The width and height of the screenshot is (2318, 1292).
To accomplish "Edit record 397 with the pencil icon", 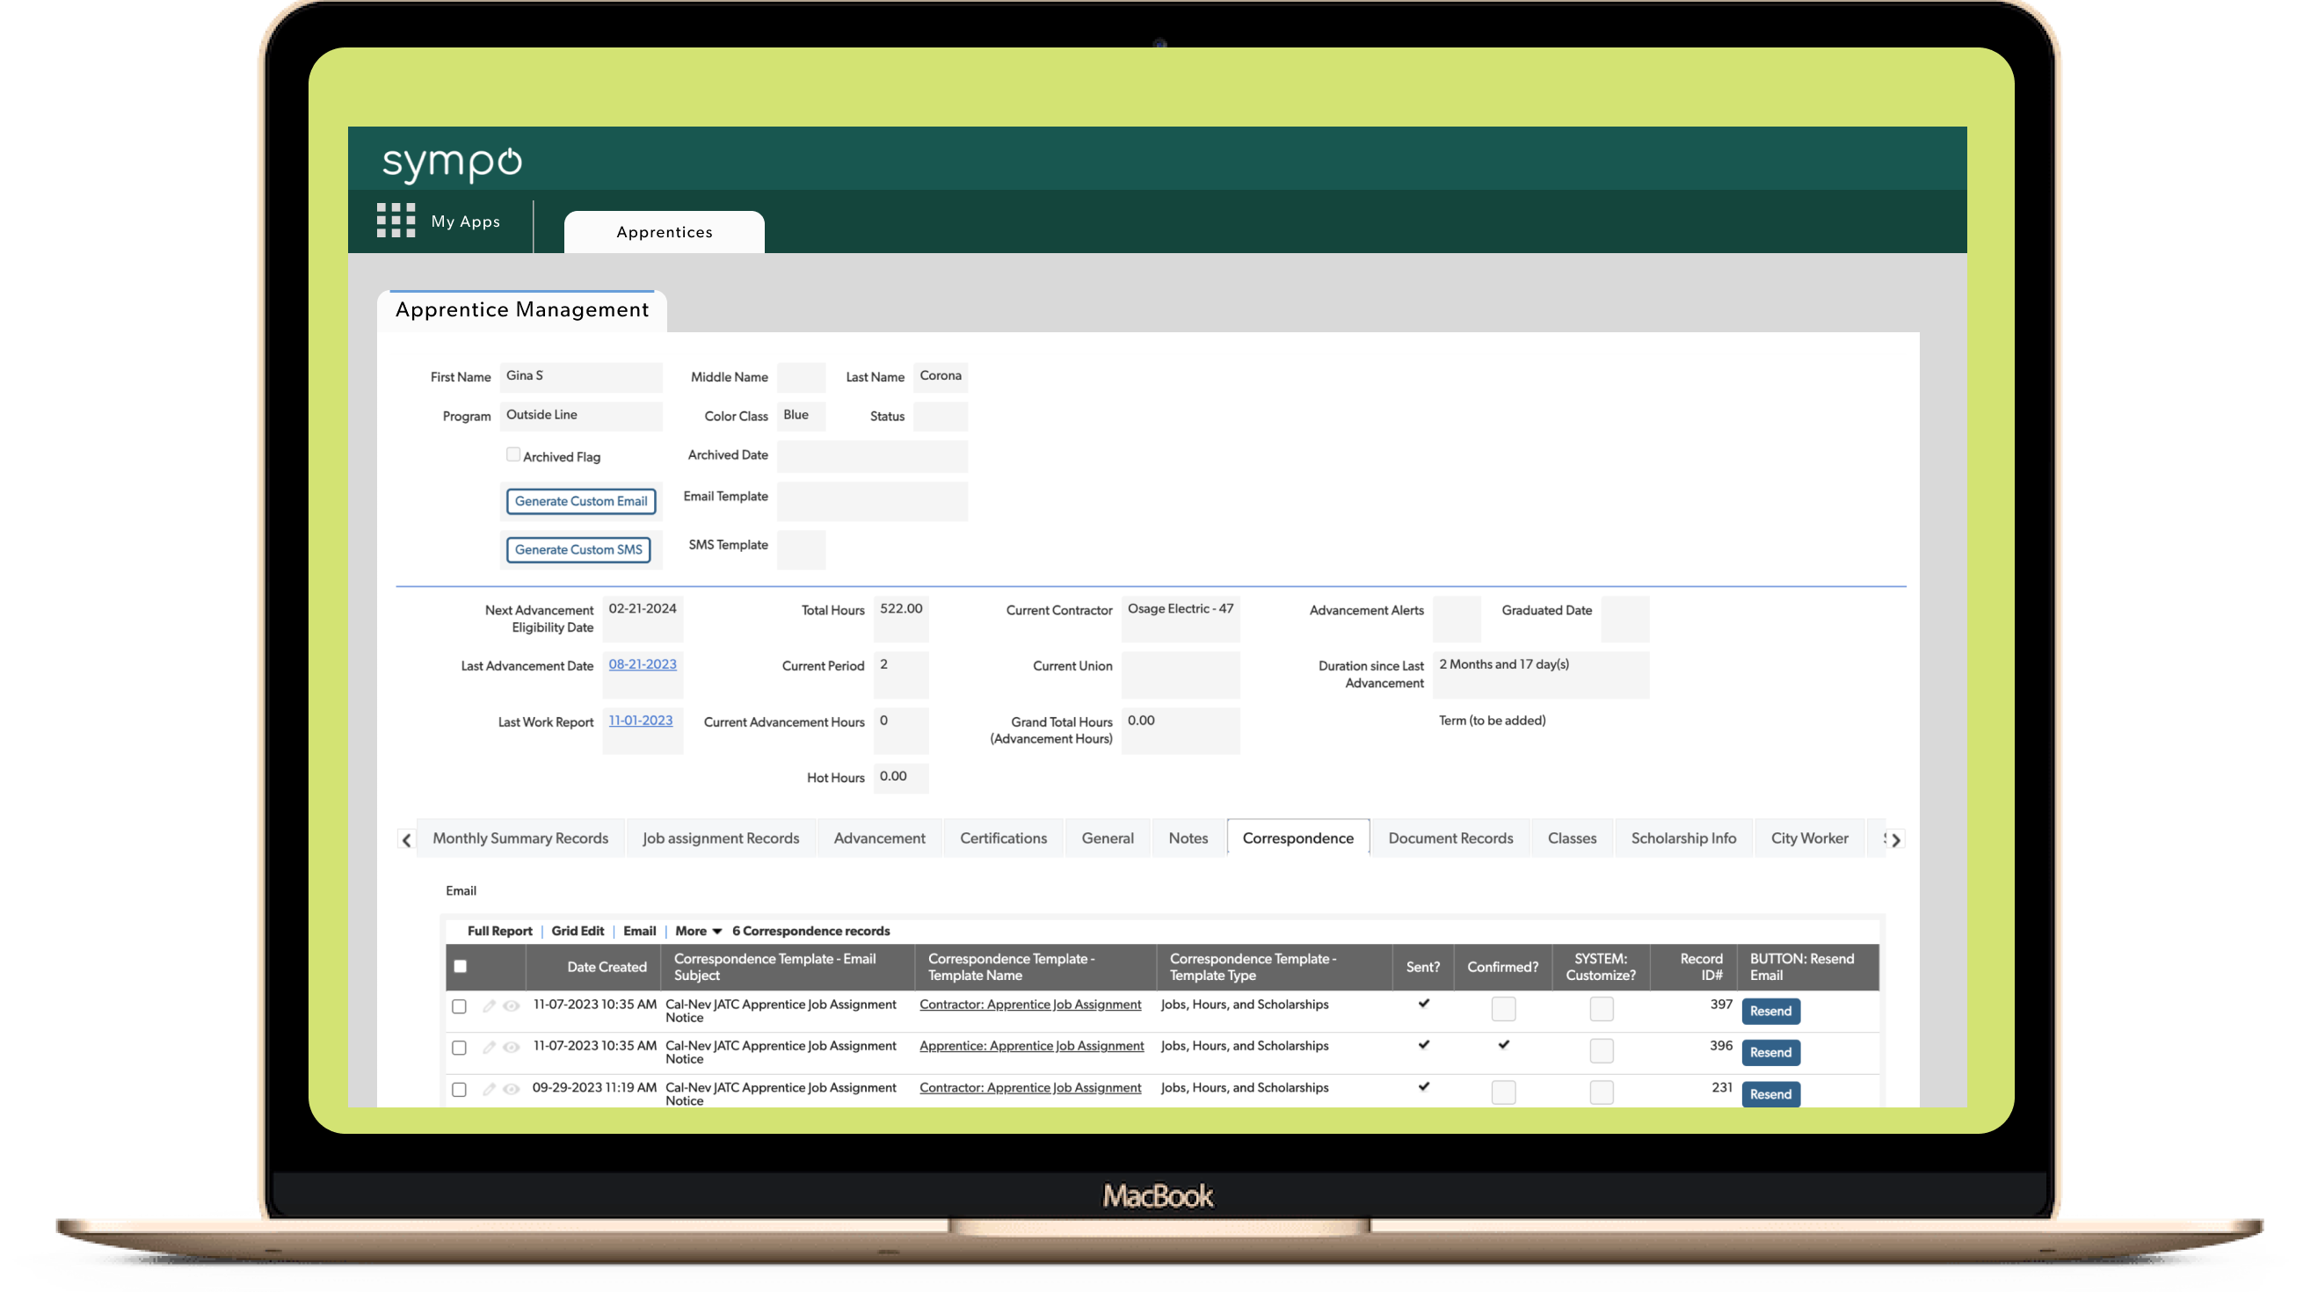I will (489, 1005).
